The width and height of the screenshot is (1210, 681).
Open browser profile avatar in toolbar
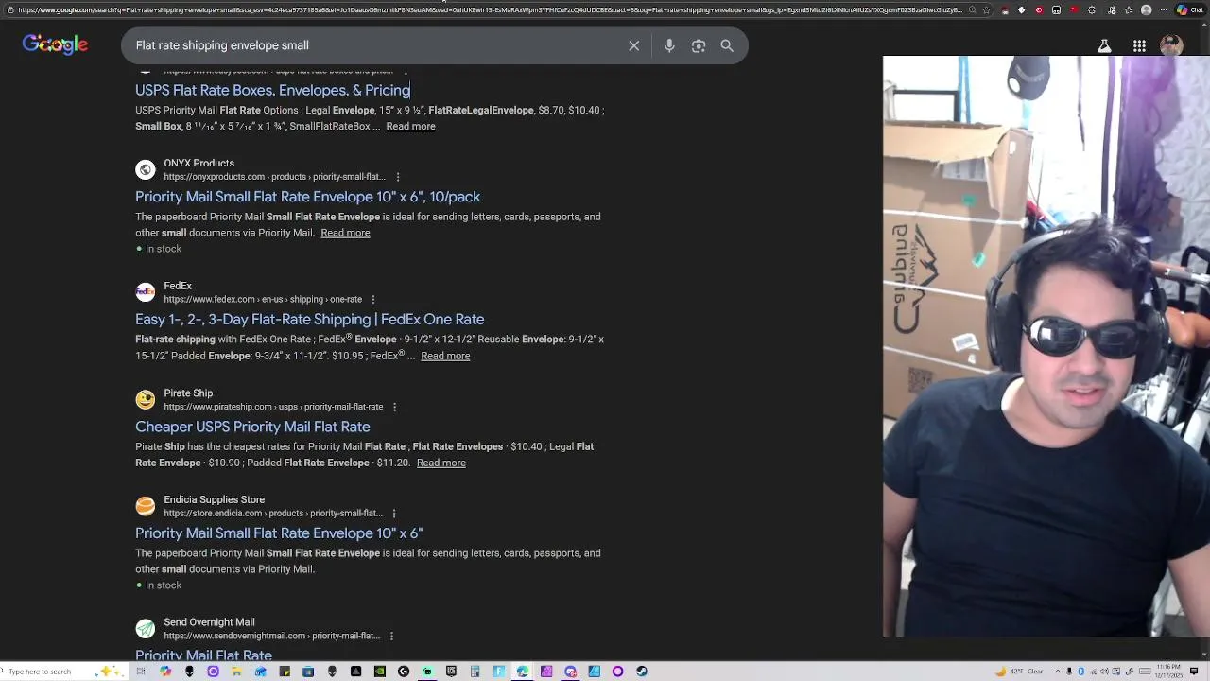click(x=1146, y=9)
